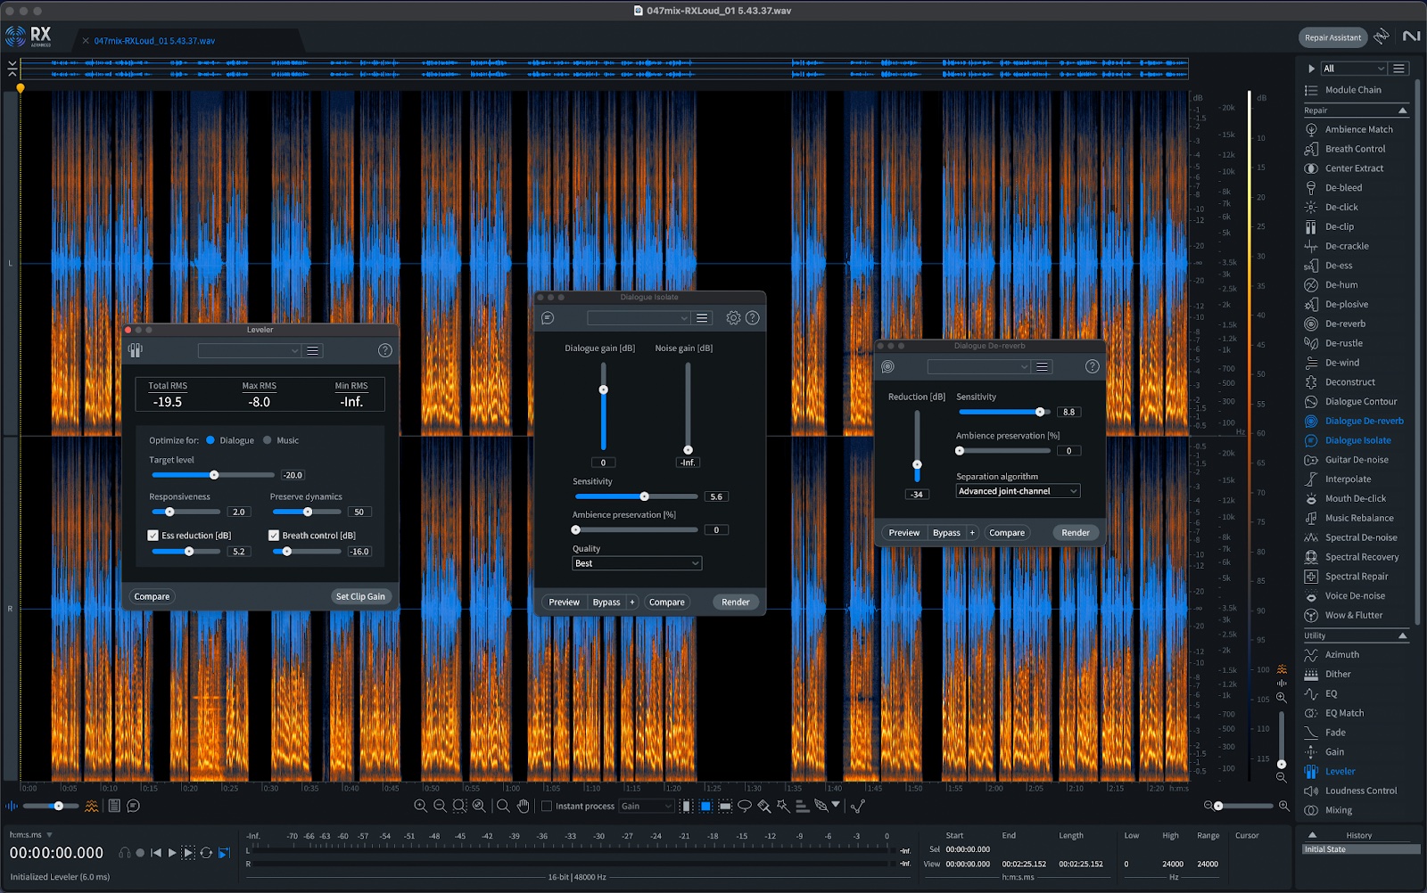The width and height of the screenshot is (1427, 893).
Task: Select the Music optimize radio button
Action: pos(268,440)
